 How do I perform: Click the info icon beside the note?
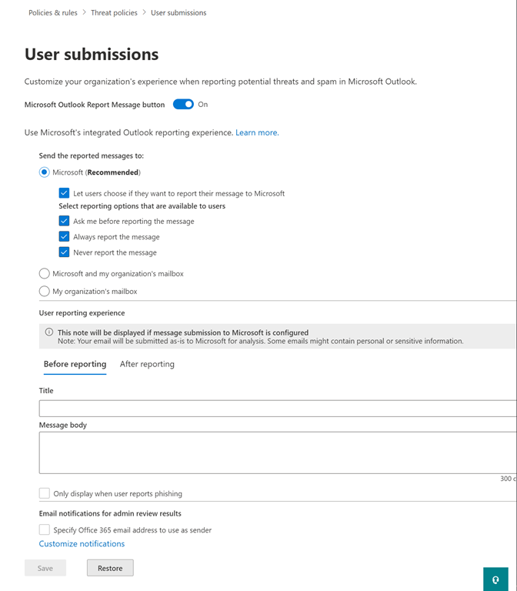point(49,332)
